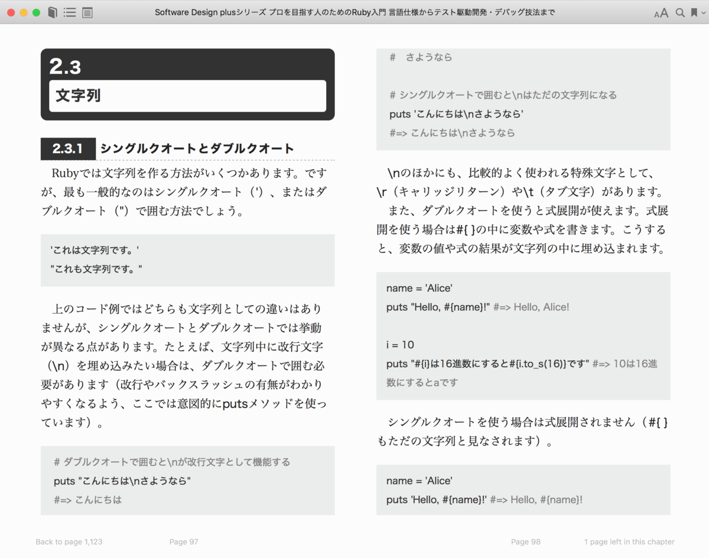Show the table of contents
709x558 pixels.
(x=70, y=12)
